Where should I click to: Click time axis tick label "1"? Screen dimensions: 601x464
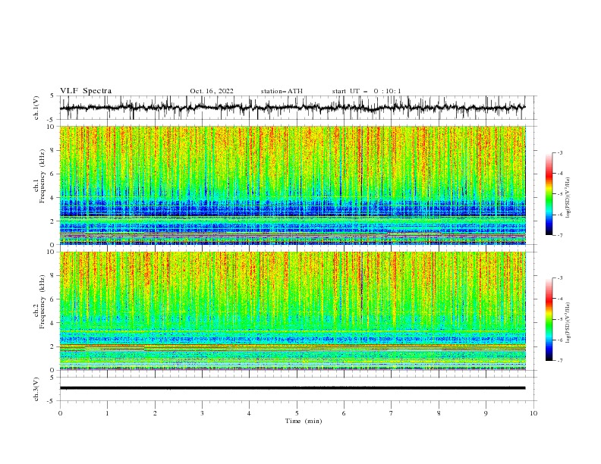tap(107, 413)
